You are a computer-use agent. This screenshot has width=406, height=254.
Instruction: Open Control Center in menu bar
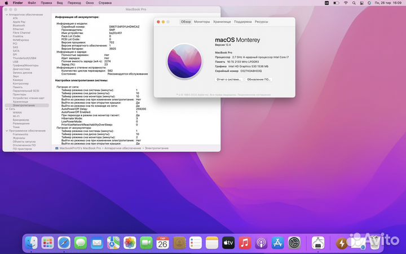click(361, 3)
